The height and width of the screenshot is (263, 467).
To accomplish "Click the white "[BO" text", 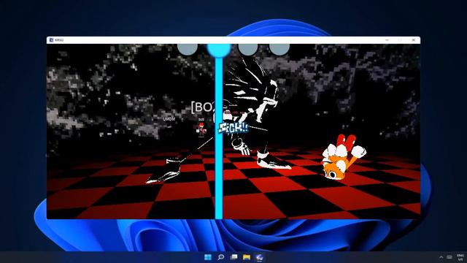I will 203,107.
